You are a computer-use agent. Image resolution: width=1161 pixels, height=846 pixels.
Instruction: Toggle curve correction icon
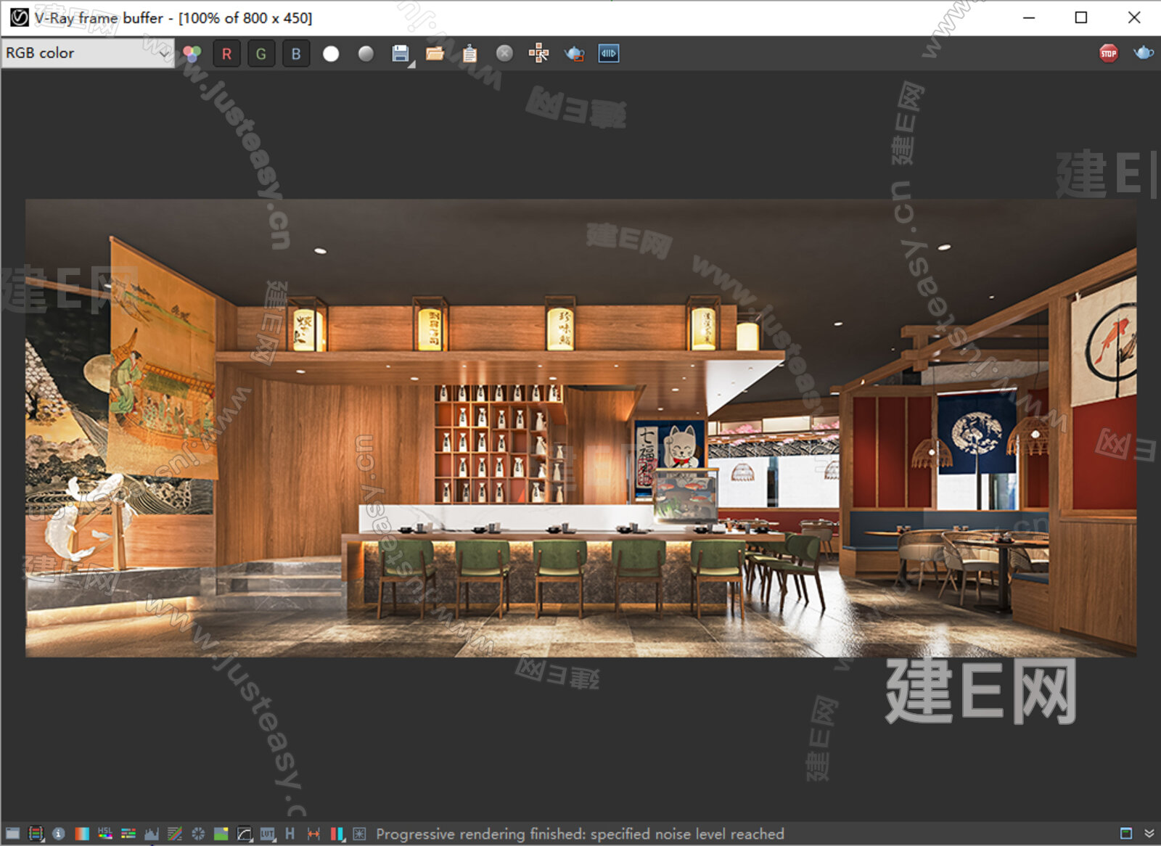tap(175, 834)
